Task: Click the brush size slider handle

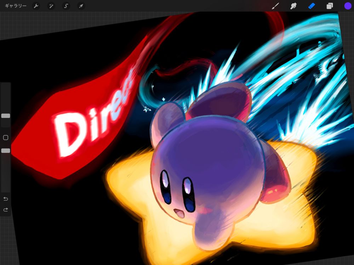Action: pyautogui.click(x=6, y=116)
